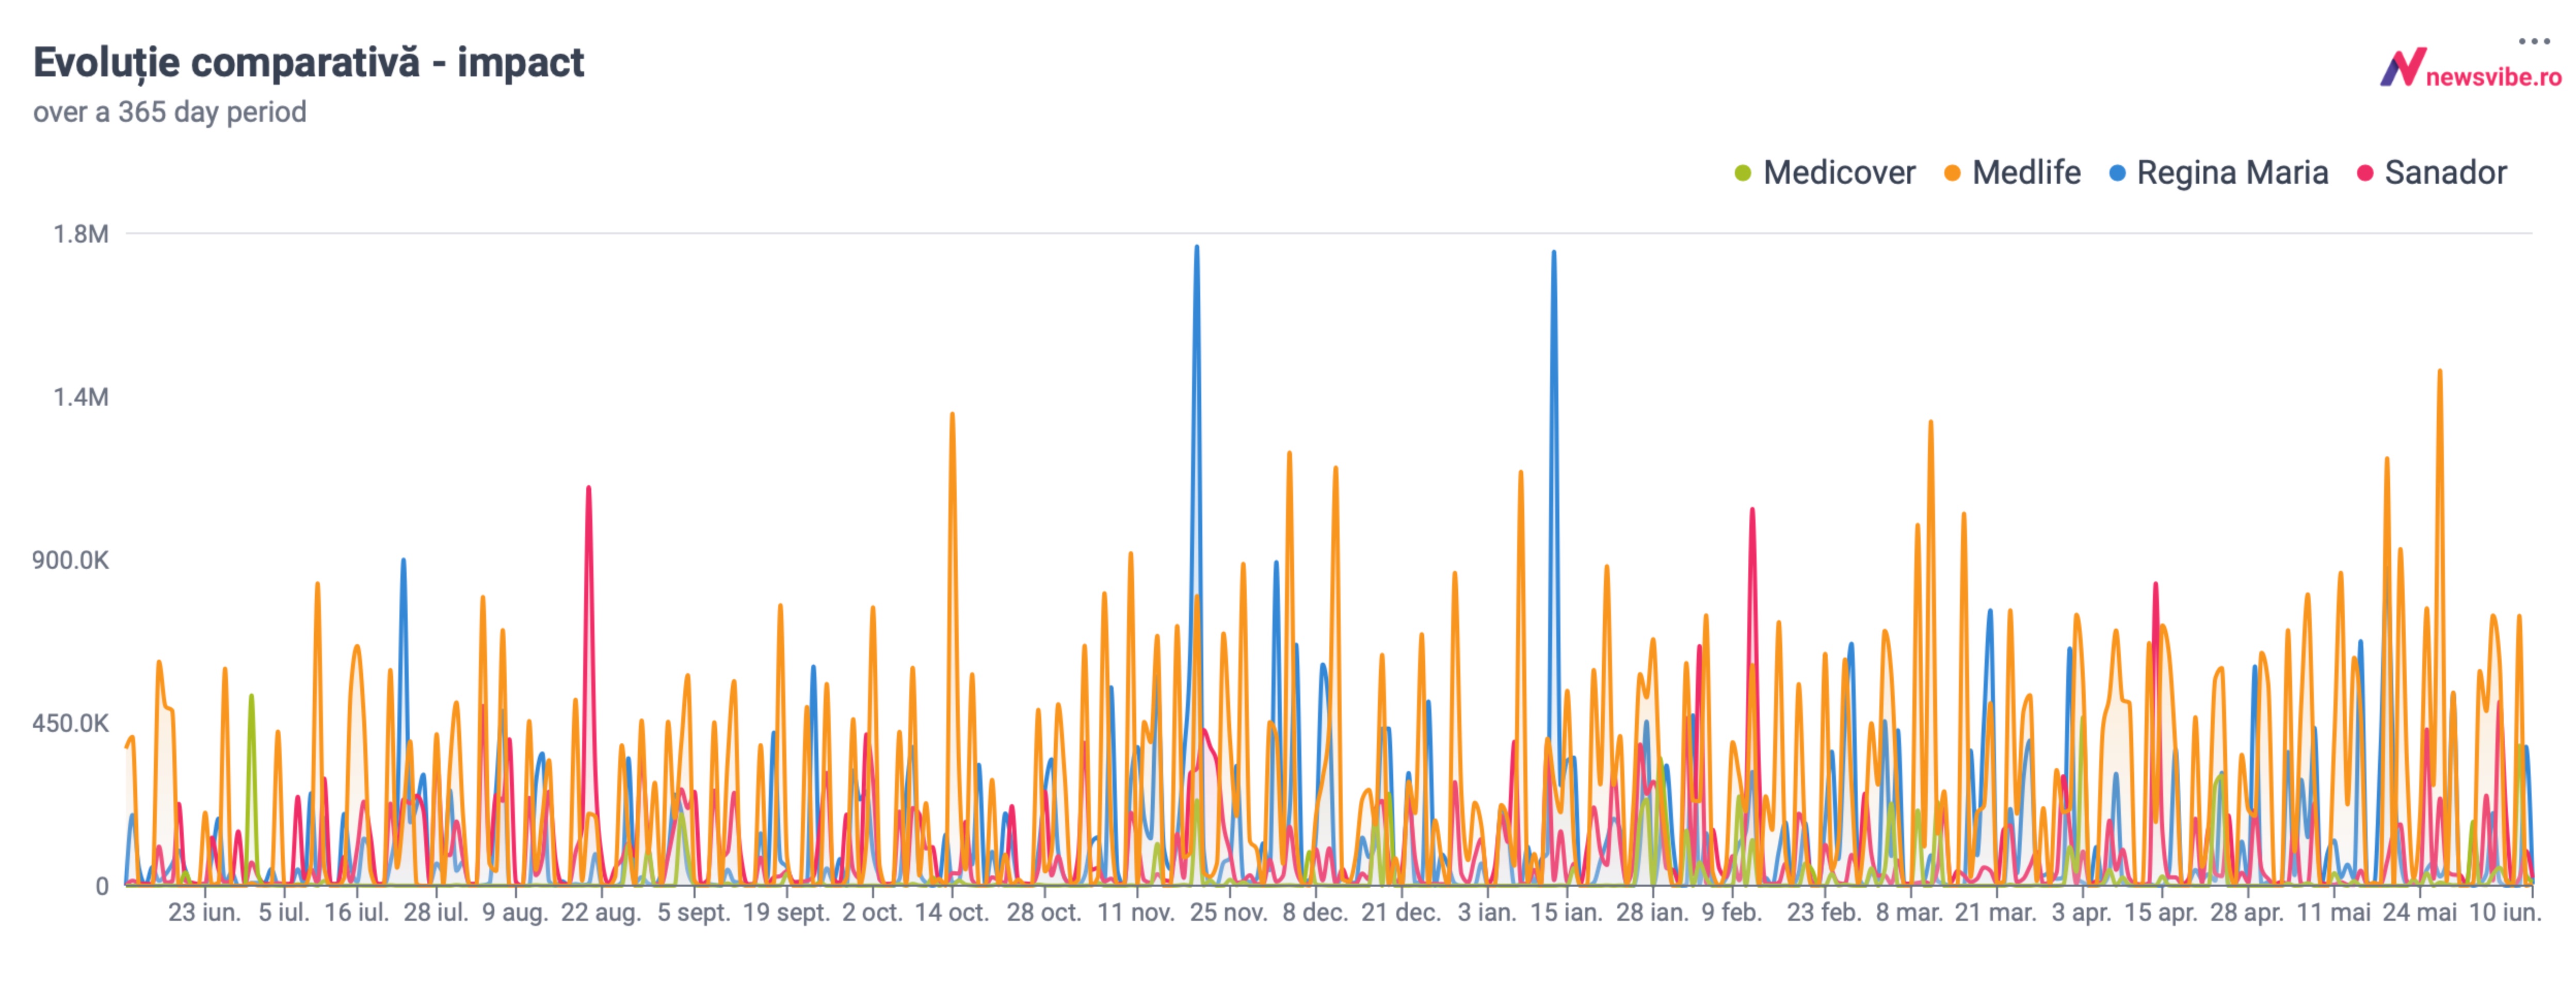Click the 8 mar. date label
The height and width of the screenshot is (991, 2576).
click(x=1910, y=912)
